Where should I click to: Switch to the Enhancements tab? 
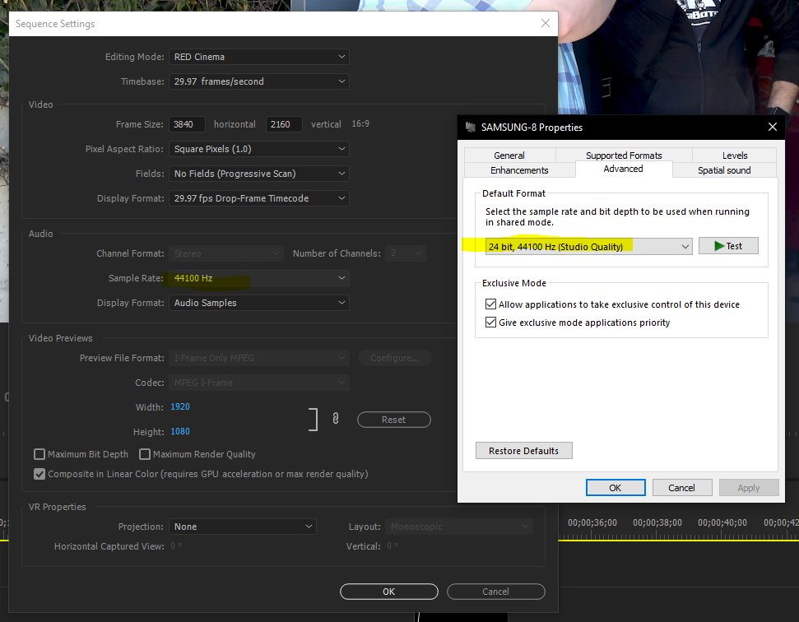point(519,170)
